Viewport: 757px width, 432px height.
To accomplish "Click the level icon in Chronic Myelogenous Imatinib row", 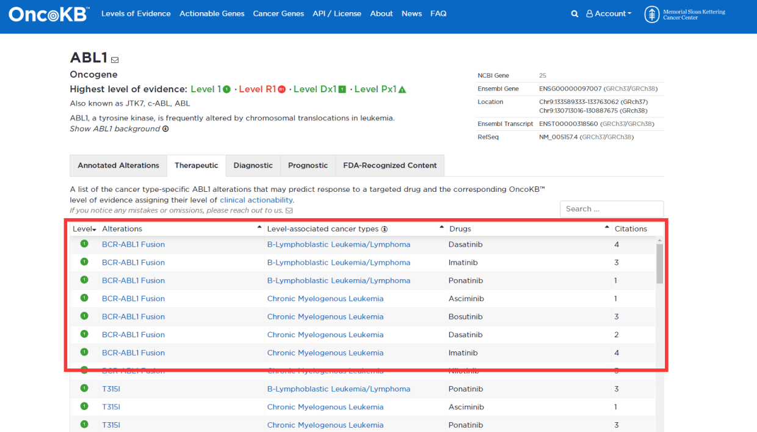I will pyautogui.click(x=84, y=352).
